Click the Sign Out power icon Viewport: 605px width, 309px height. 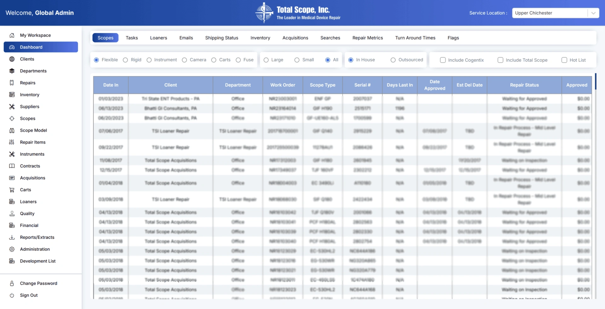click(12, 295)
